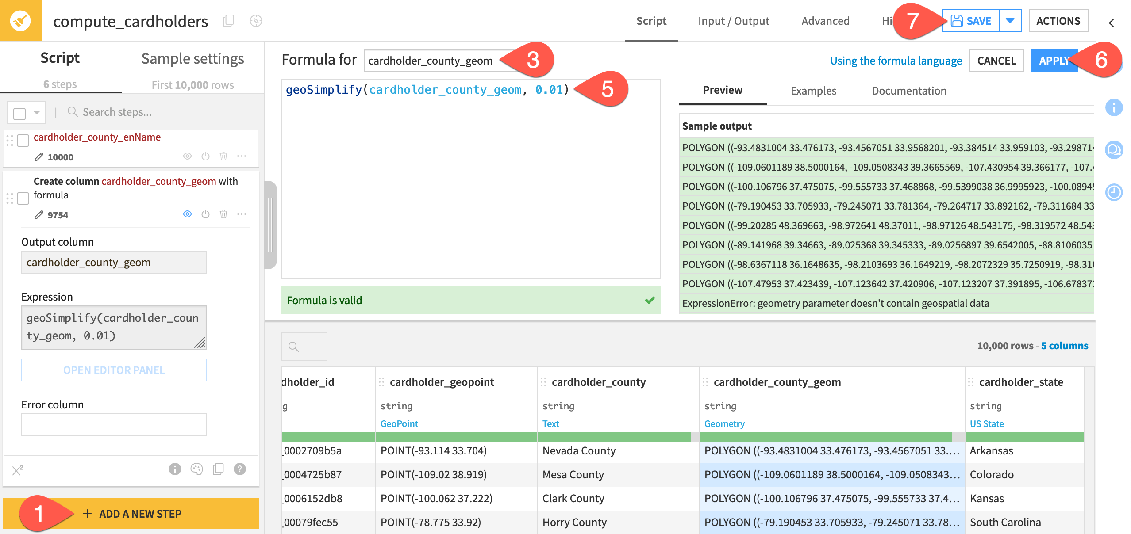Toggle preview eye on cardholder_county_enName step
Image resolution: width=1131 pixels, height=534 pixels.
pyautogui.click(x=187, y=156)
